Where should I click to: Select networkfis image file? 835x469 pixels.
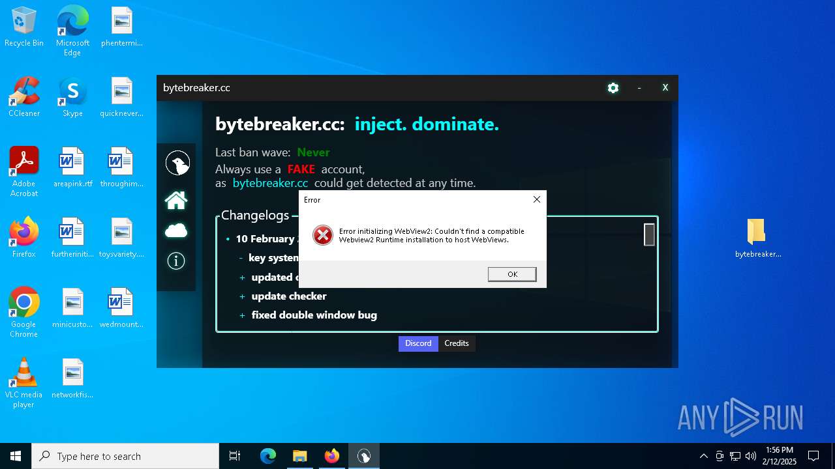72,378
